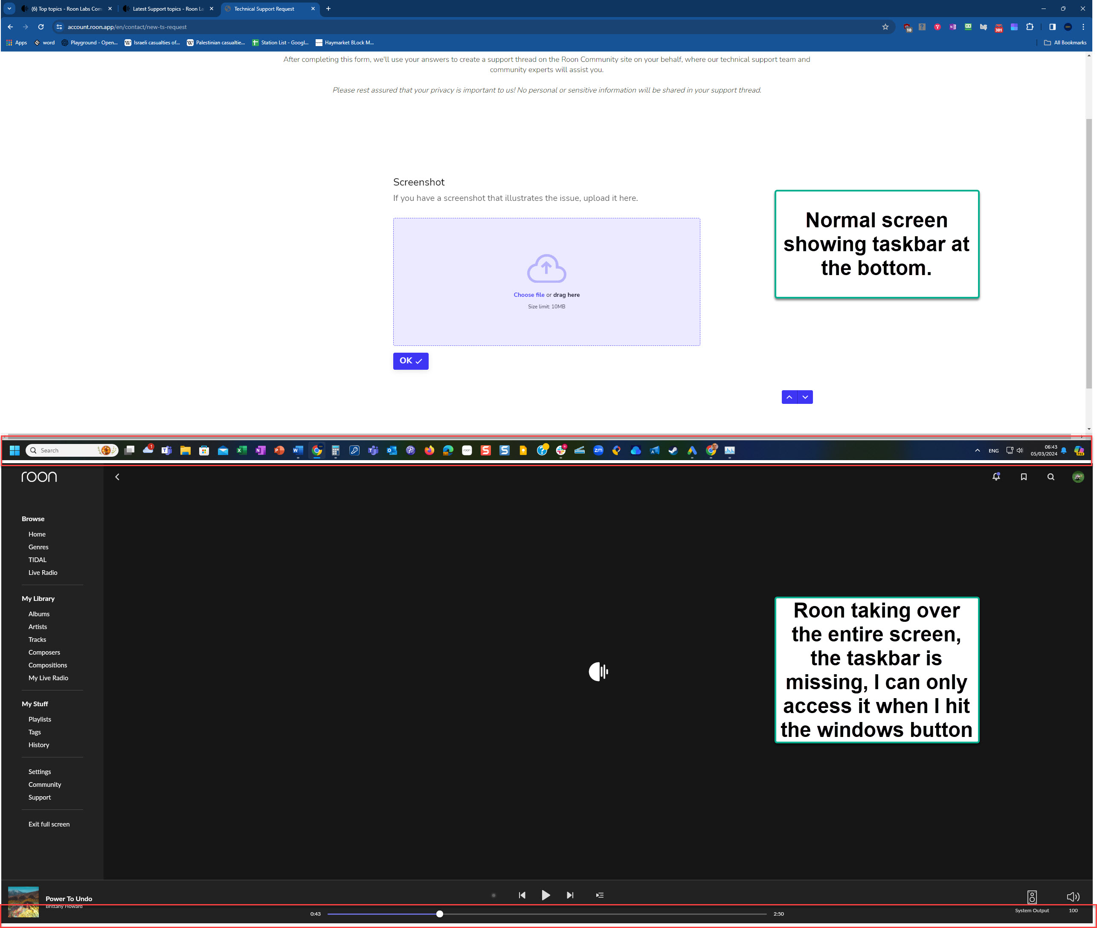Open Excel from the taskbar
1097x928 pixels.
coord(241,450)
